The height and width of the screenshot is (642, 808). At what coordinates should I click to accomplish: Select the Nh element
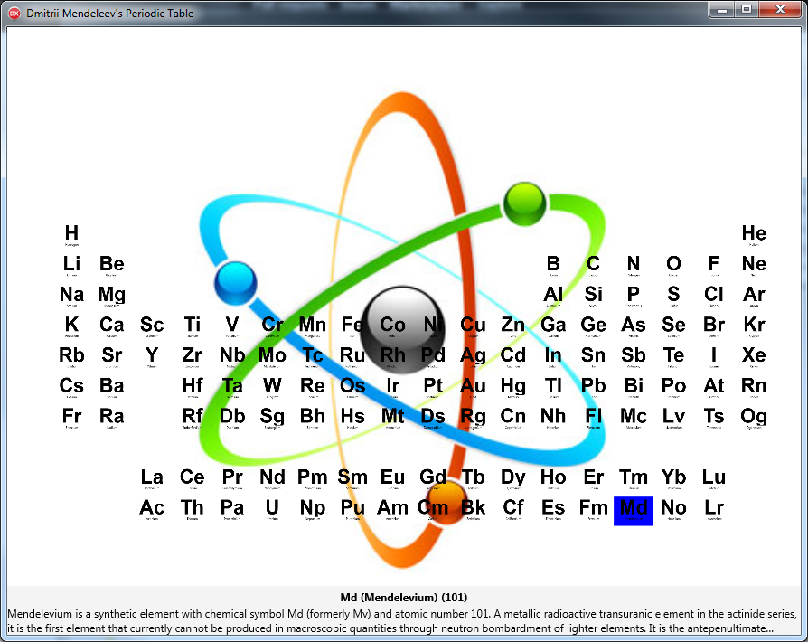pyautogui.click(x=553, y=417)
